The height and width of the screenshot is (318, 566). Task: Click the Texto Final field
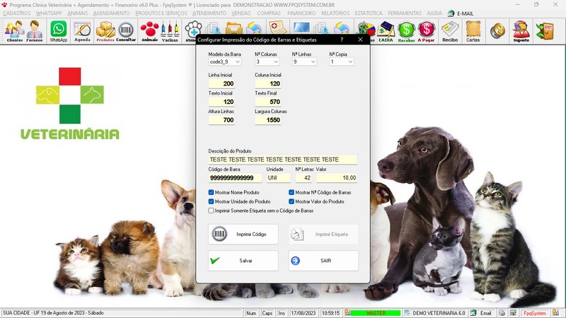(x=268, y=102)
